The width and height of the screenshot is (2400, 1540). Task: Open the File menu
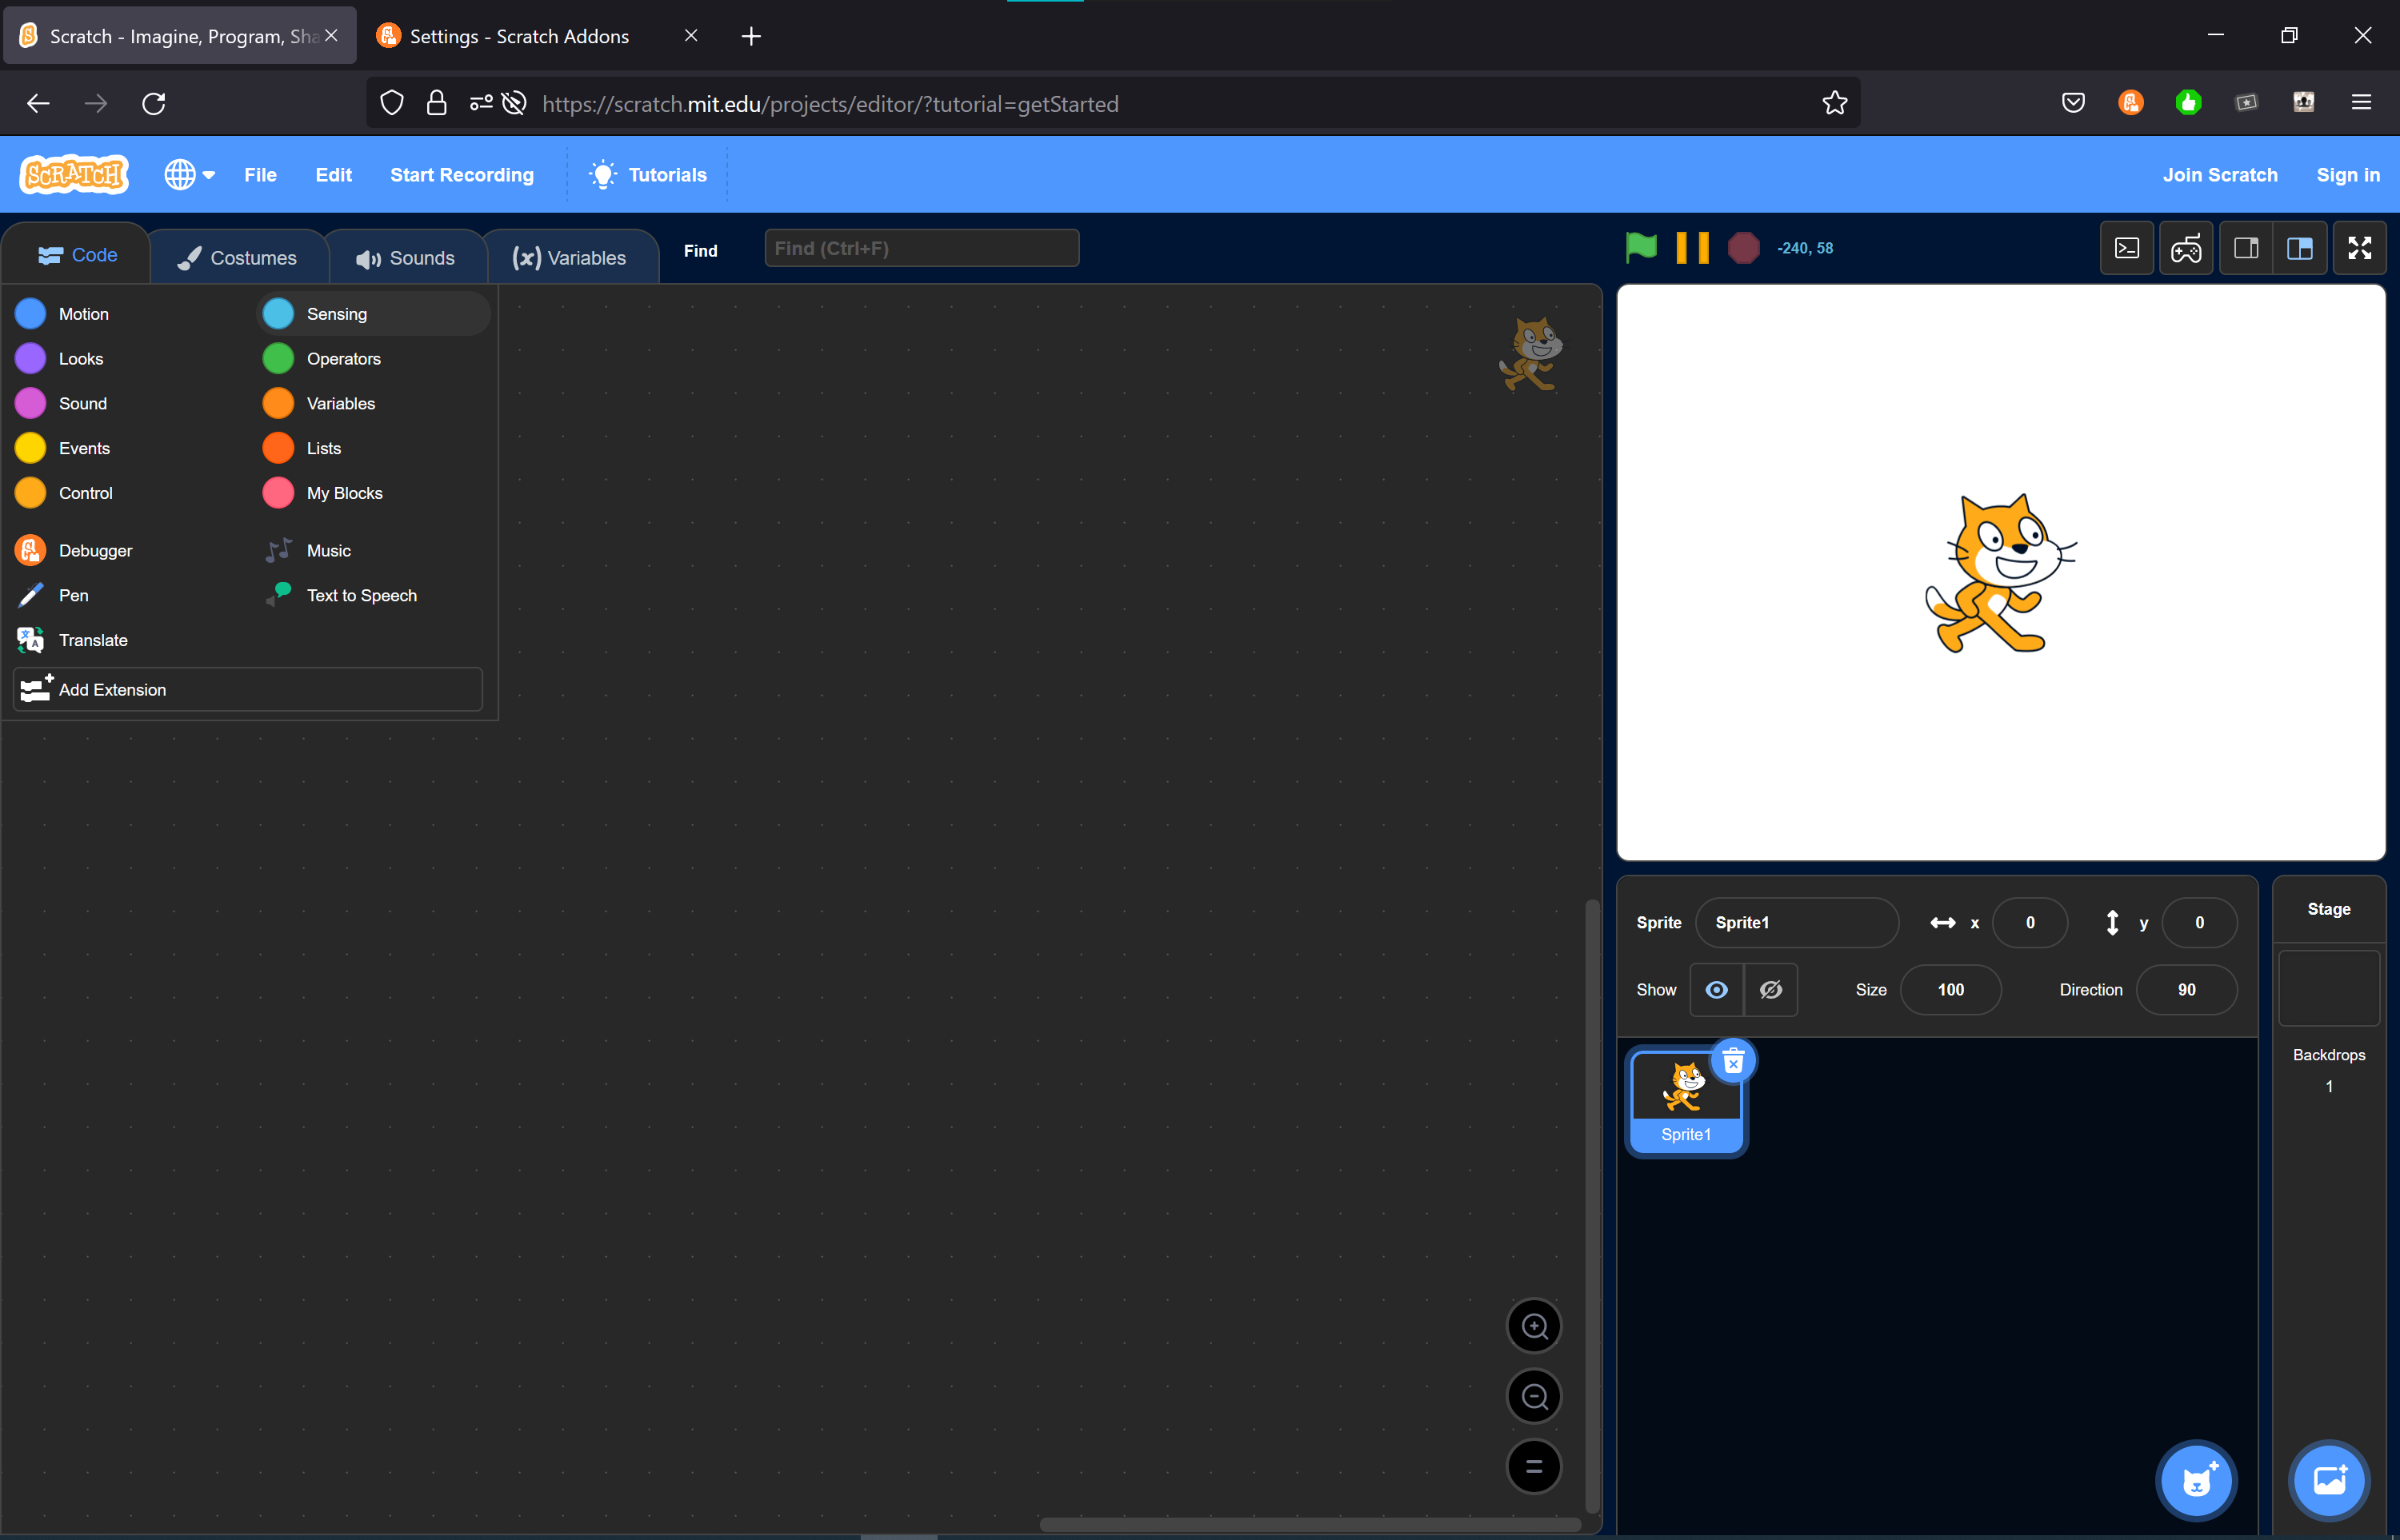pyautogui.click(x=260, y=174)
